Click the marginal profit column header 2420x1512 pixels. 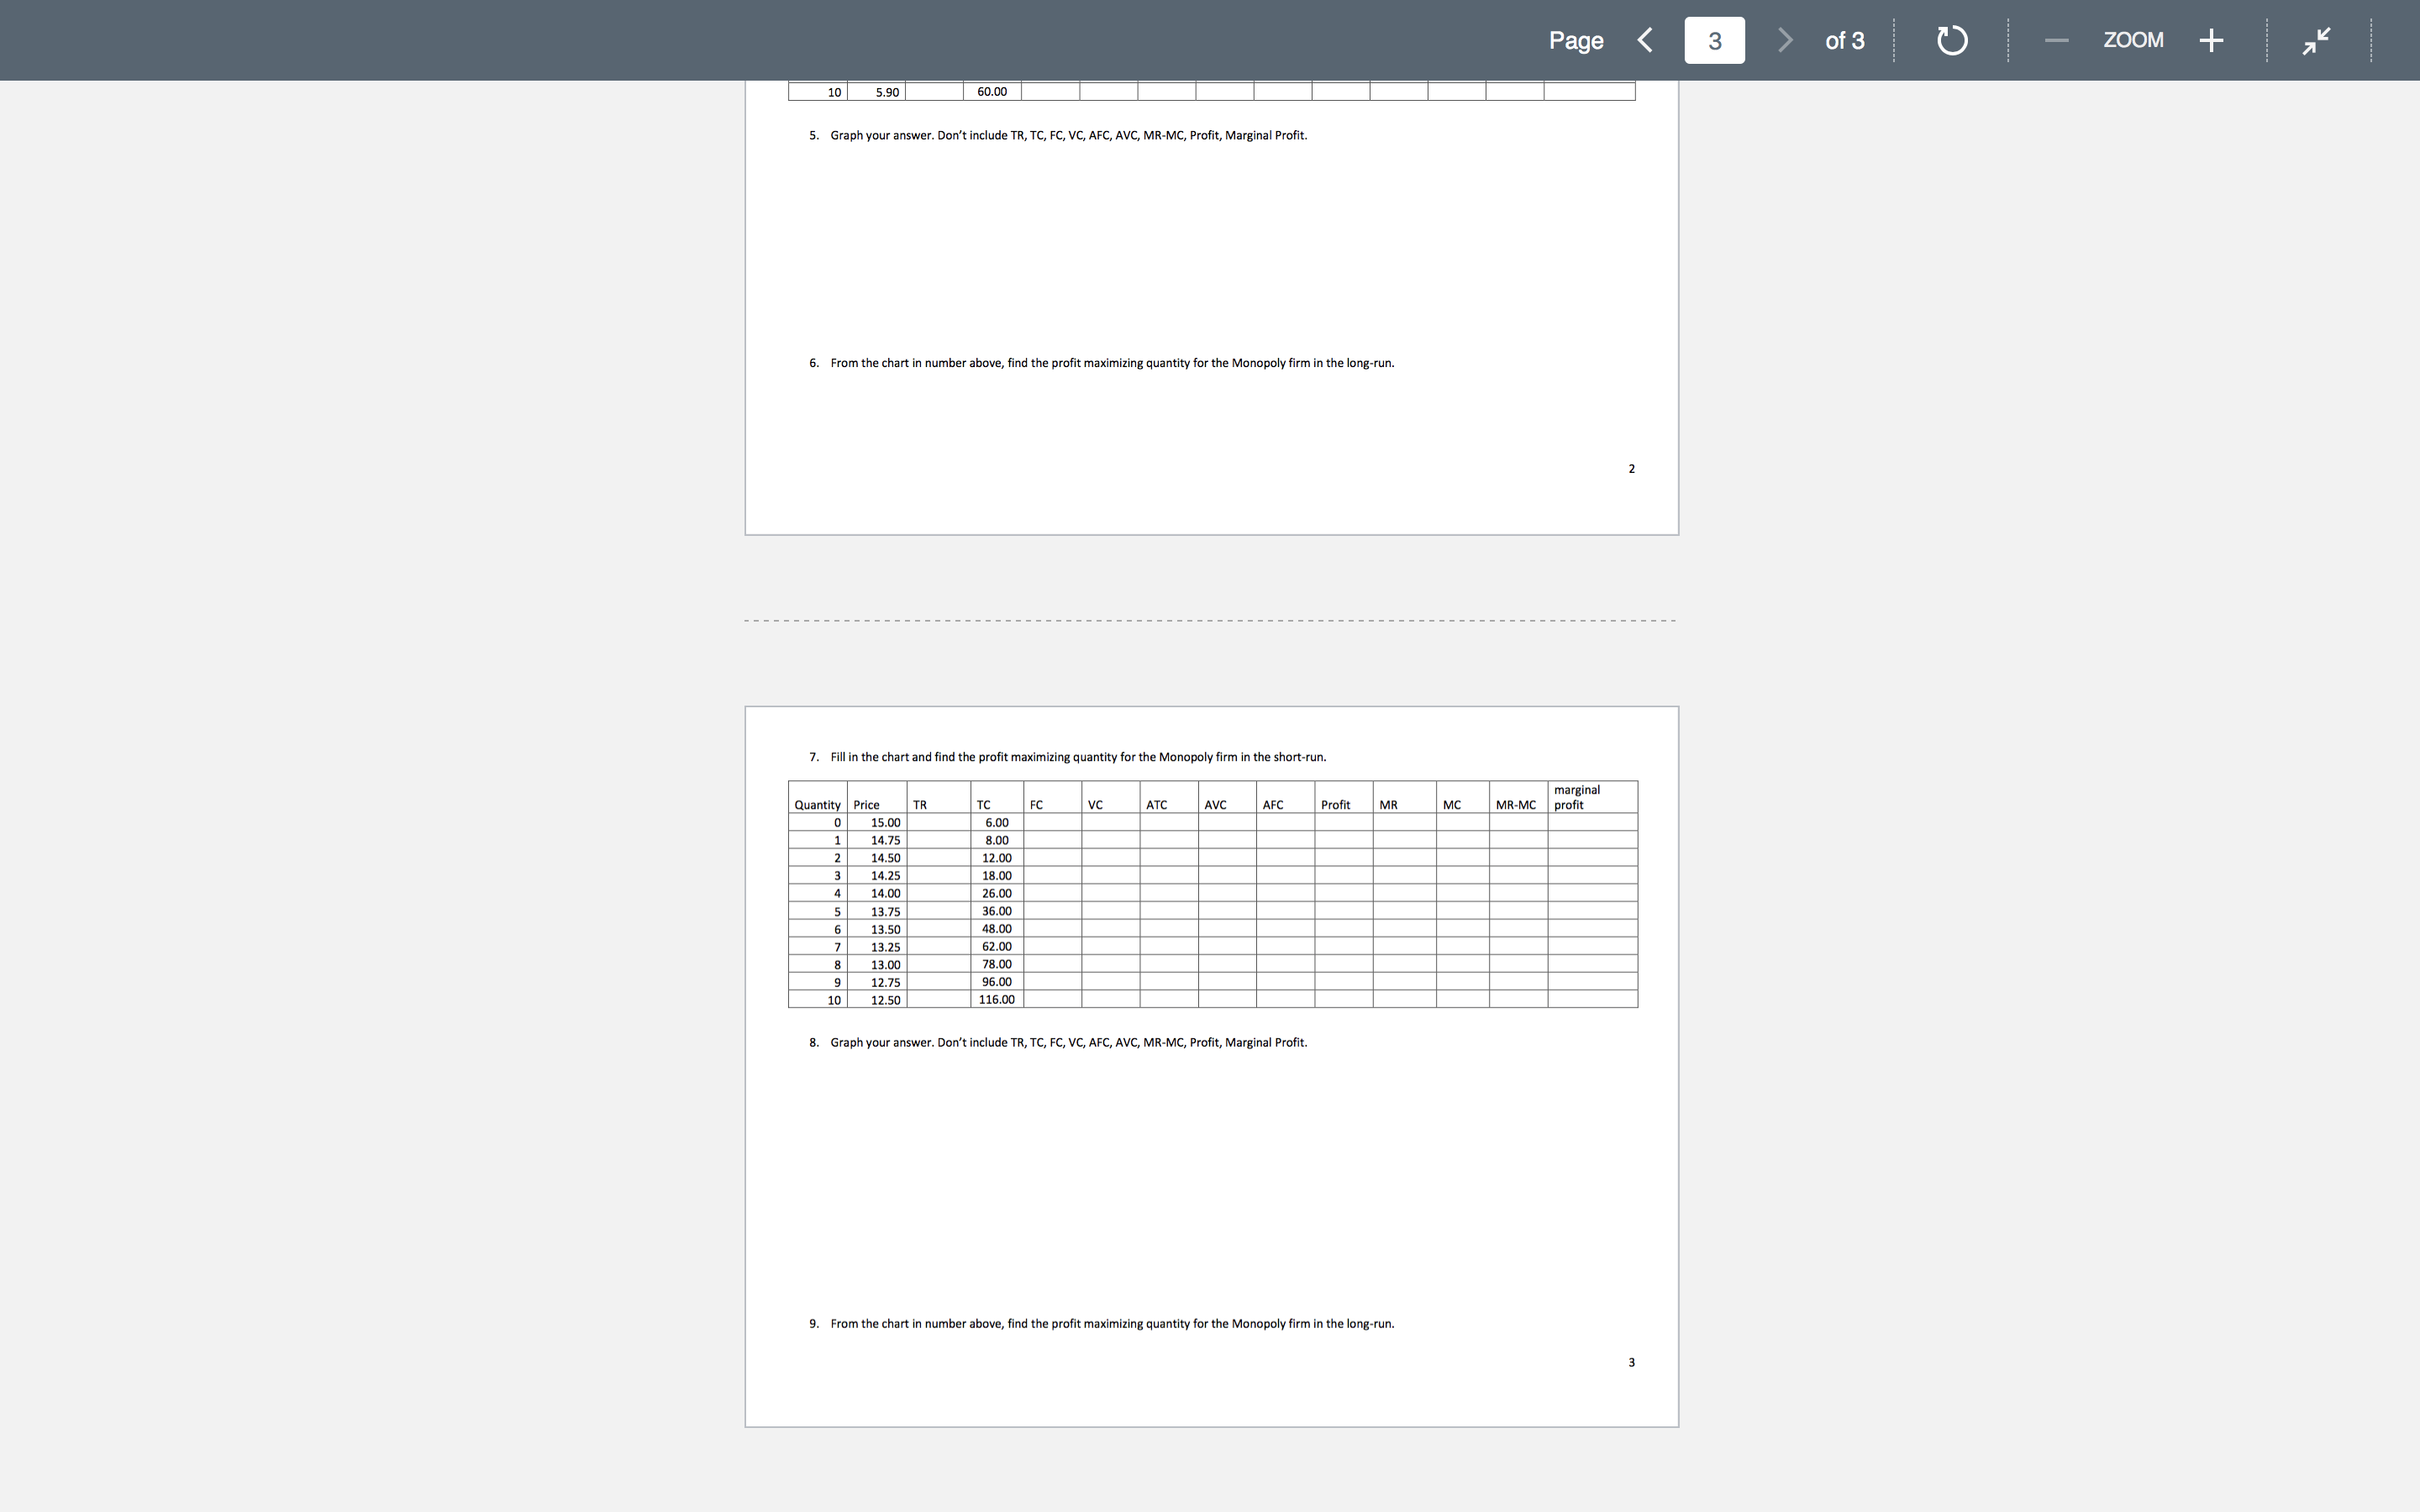pos(1578,796)
